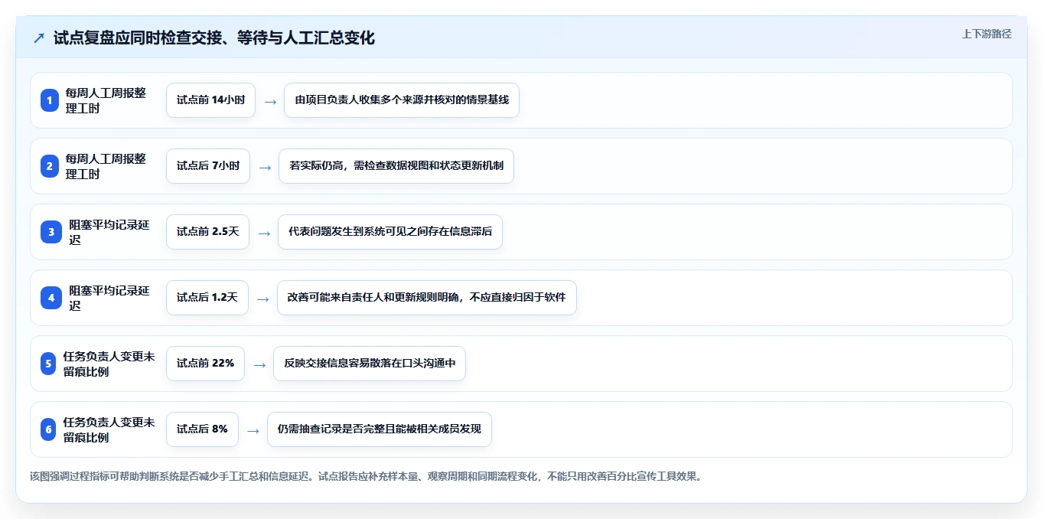
Task: Select the 试点后 8% chip
Action: [202, 429]
